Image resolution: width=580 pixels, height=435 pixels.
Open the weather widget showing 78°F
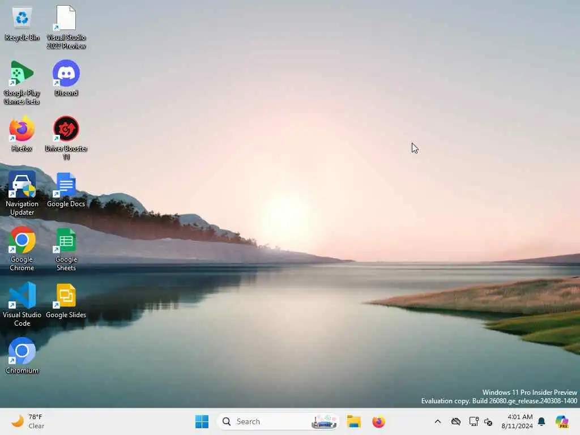click(x=28, y=421)
